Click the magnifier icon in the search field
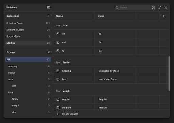 point(117,8)
